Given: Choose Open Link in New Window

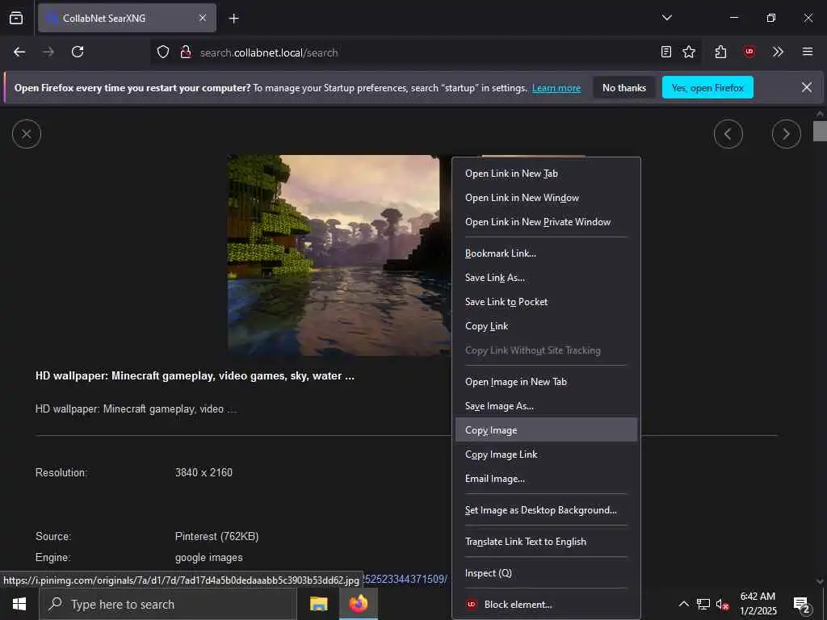Looking at the screenshot, I should click(x=546, y=198).
